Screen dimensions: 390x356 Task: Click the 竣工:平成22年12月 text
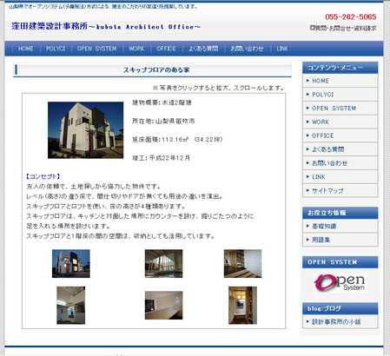[162, 158]
